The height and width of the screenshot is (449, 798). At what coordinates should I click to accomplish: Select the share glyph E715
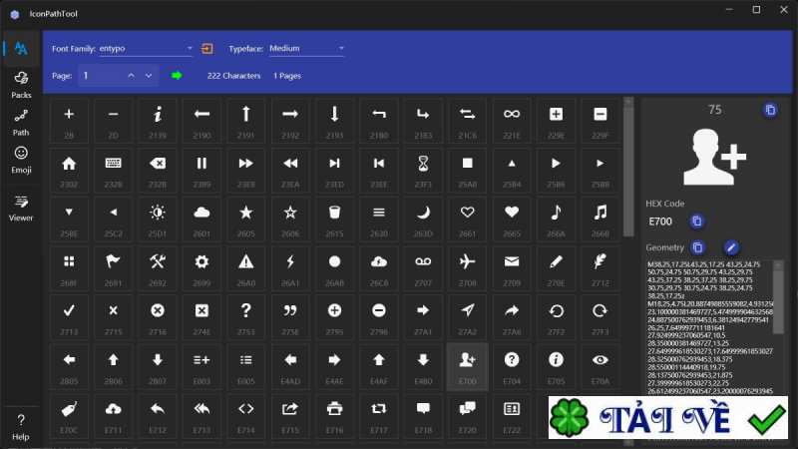tap(290, 415)
